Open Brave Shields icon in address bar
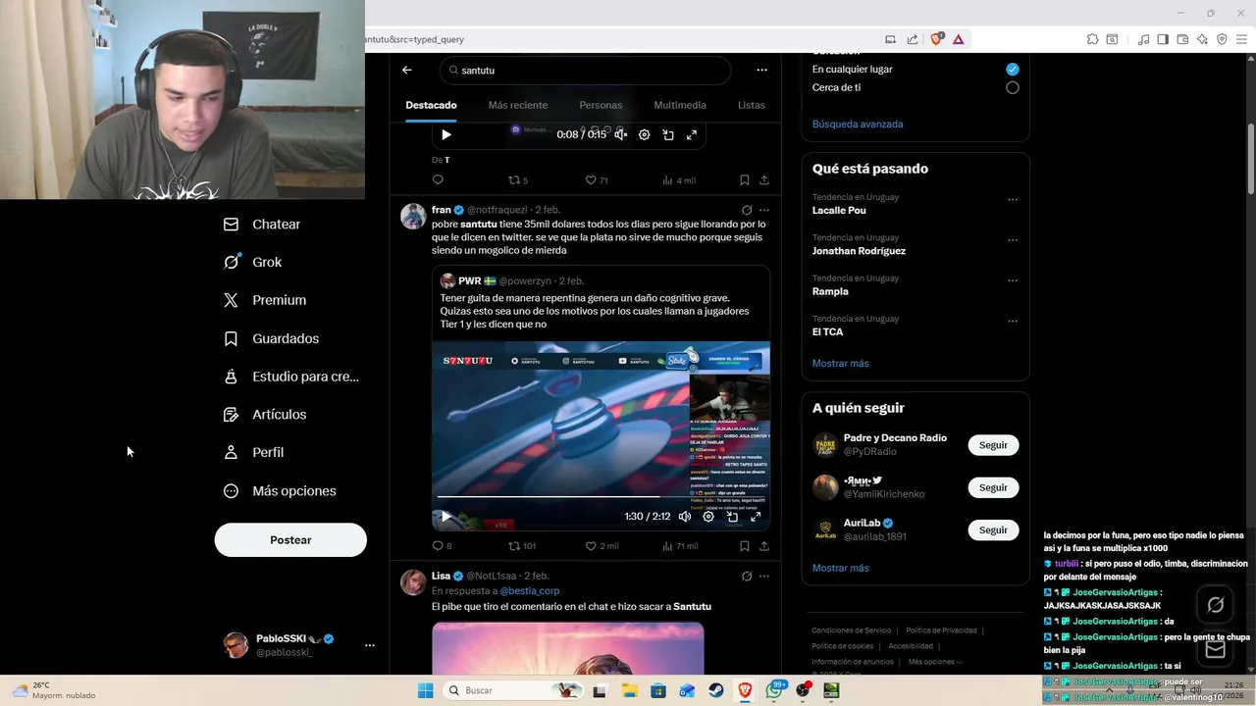The height and width of the screenshot is (706, 1256). (936, 39)
